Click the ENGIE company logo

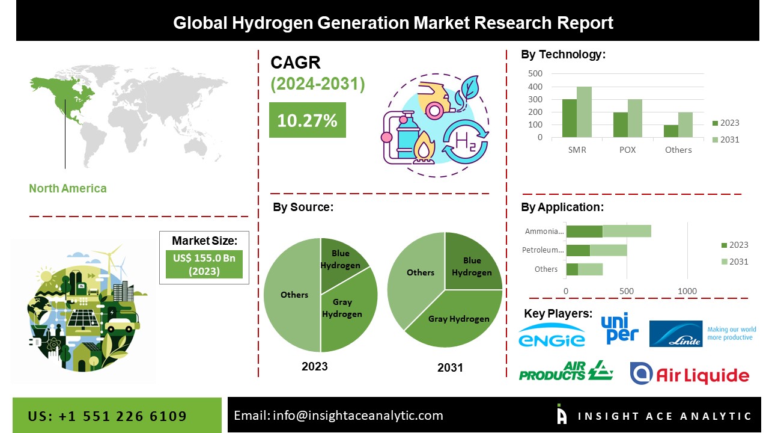pyautogui.click(x=552, y=335)
